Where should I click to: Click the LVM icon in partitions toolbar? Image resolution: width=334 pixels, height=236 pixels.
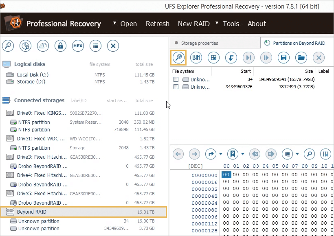click(196, 57)
